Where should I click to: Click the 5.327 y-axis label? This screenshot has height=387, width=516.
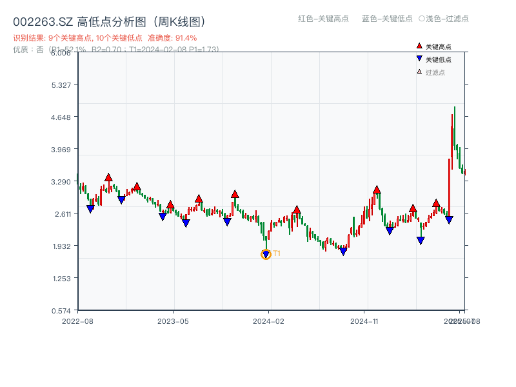(x=61, y=85)
